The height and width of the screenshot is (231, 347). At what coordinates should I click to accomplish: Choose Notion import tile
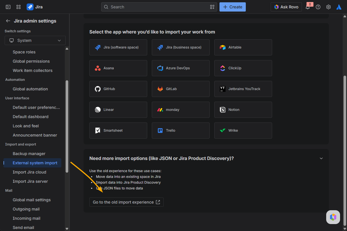click(x=243, y=110)
